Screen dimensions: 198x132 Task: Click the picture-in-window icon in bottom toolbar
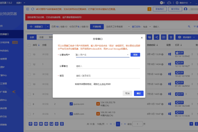pyautogui.click(x=51, y=124)
